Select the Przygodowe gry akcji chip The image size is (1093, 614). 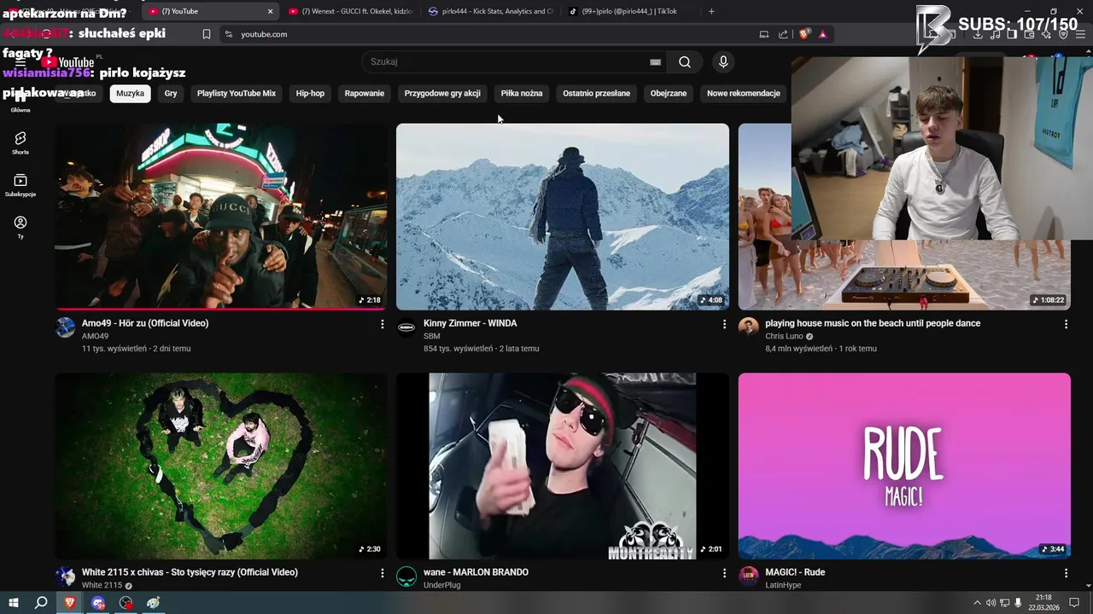click(442, 93)
